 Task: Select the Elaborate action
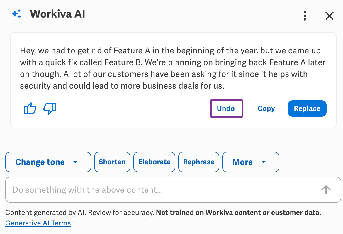pos(154,162)
